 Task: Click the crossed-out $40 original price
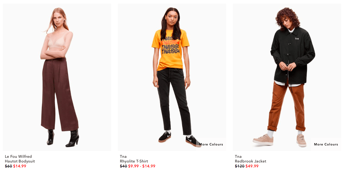[124, 166]
